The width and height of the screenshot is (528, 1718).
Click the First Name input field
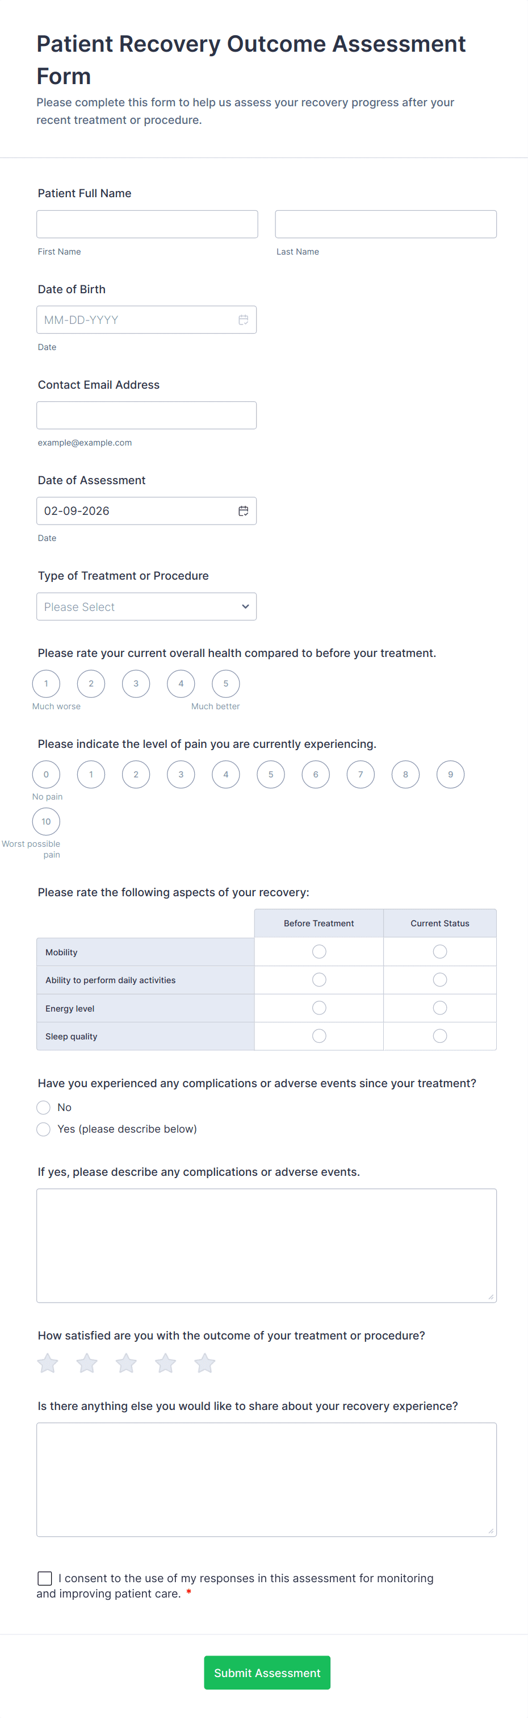pyautogui.click(x=146, y=224)
